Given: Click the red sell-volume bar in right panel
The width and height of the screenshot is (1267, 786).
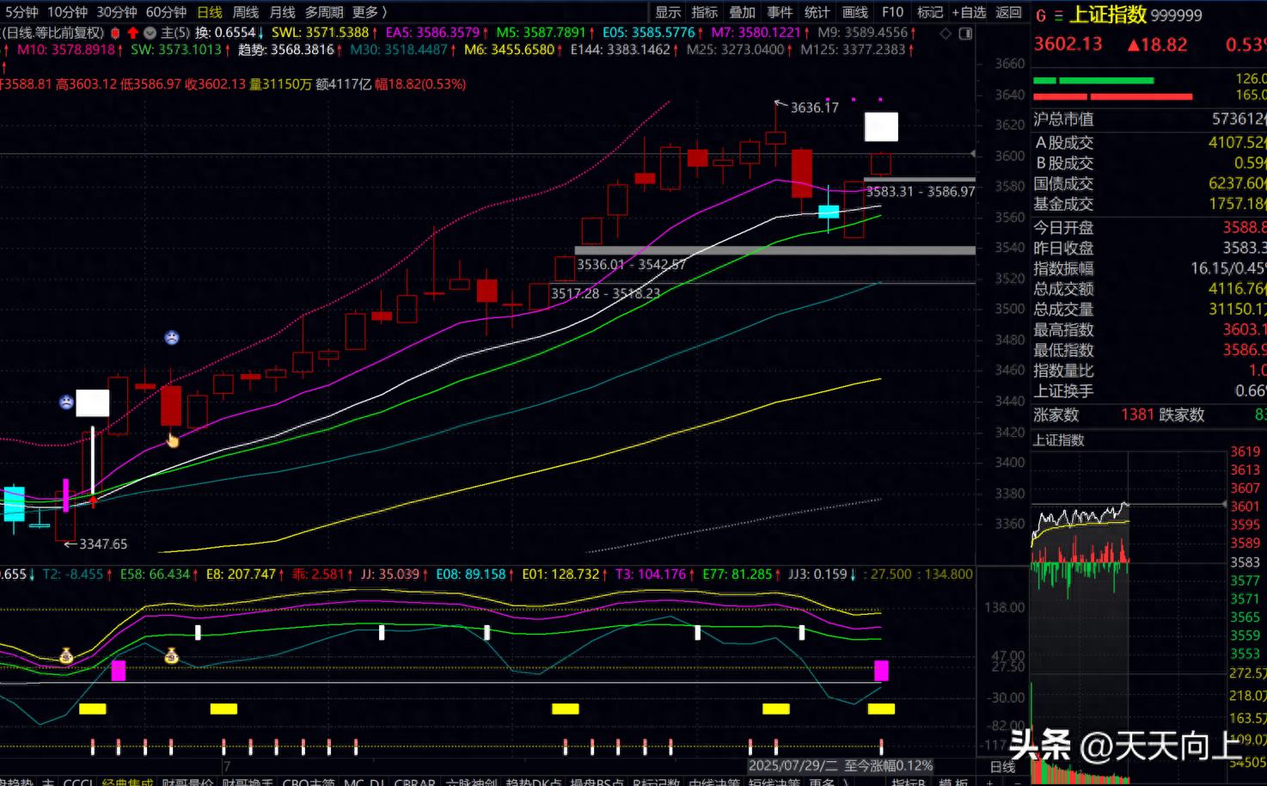Looking at the screenshot, I should coord(1112,96).
